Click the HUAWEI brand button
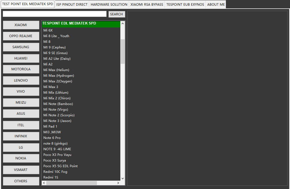290x189 pixels. 21,58
